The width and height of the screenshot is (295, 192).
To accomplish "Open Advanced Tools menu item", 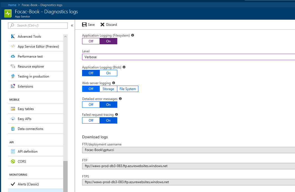I will (35, 36).
